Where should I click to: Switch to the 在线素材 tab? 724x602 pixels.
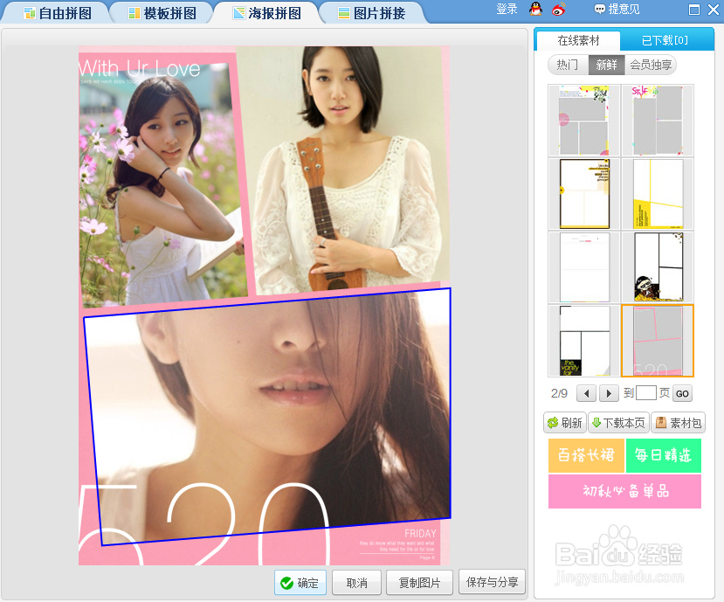point(578,41)
